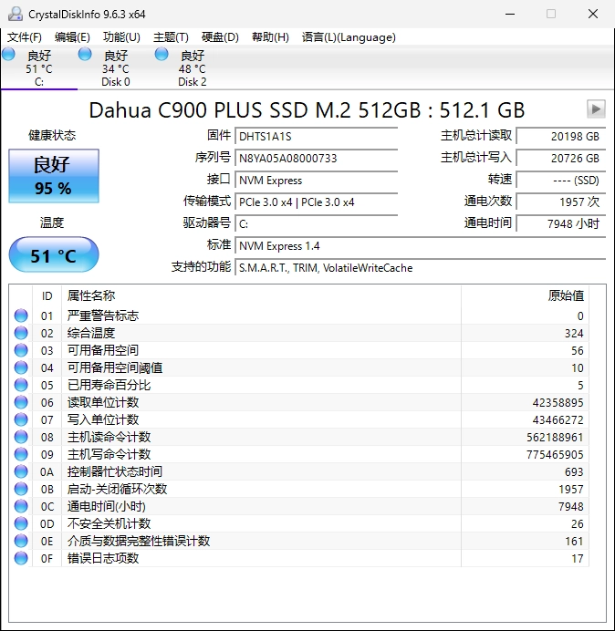Click the CrystalDiskInfo app icon in title bar
This screenshot has width=615, height=631.
click(15, 14)
